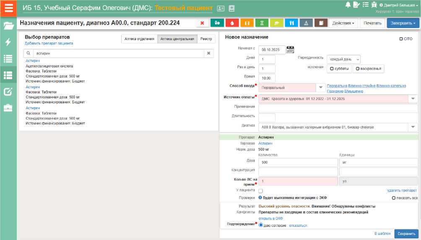Click the blue fork and knife diet icon
The width and height of the screenshot is (421, 240).
(x=291, y=23)
